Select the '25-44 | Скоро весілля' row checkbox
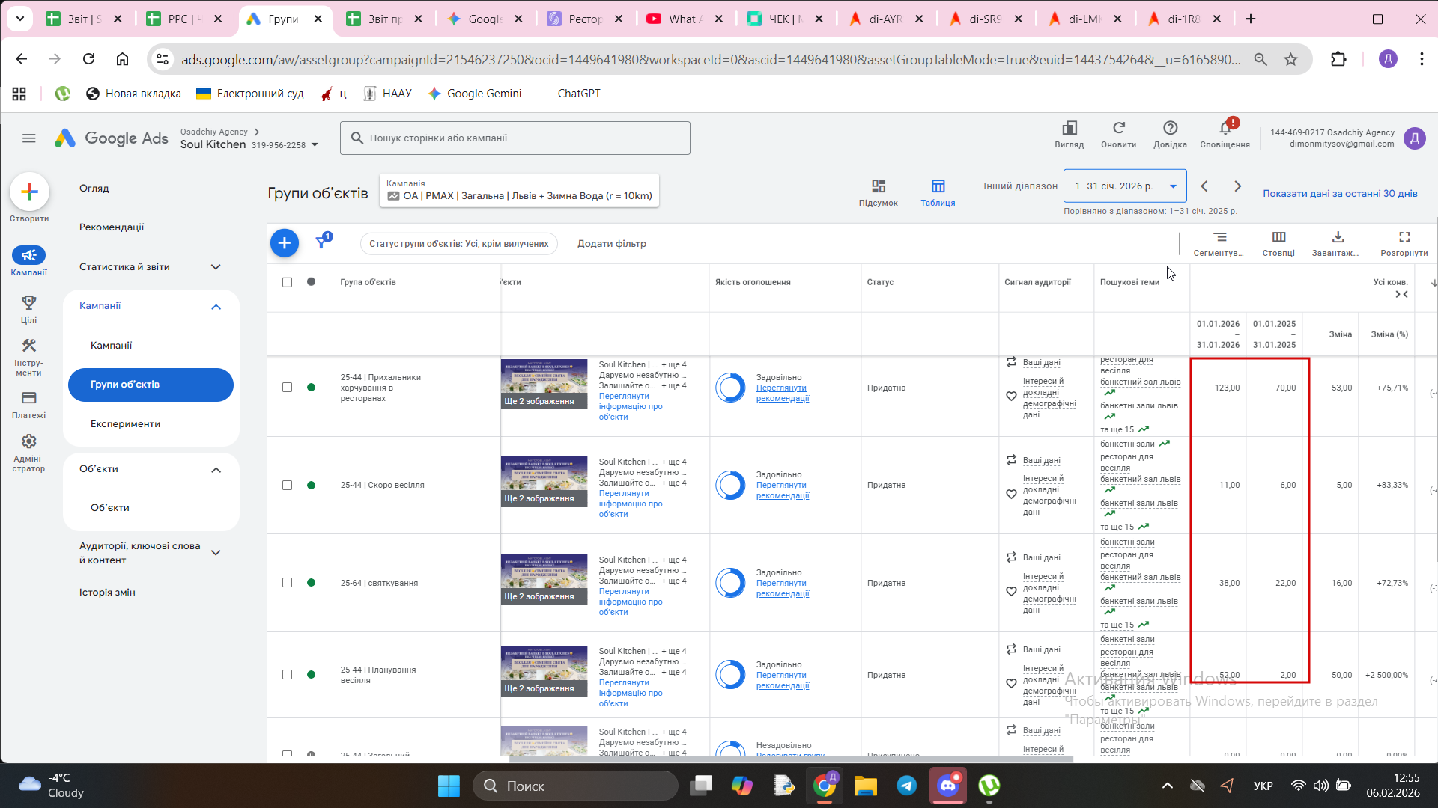This screenshot has height=808, width=1438. click(287, 486)
